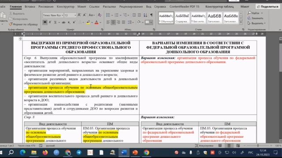Expand the font color dropdown arrow
282x158 pixels.
tap(100, 22)
